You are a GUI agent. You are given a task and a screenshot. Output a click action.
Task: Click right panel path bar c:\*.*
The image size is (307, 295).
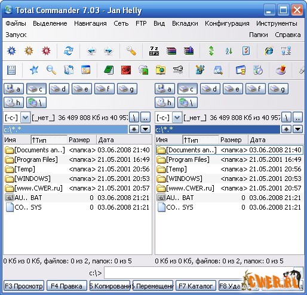tap(217, 130)
